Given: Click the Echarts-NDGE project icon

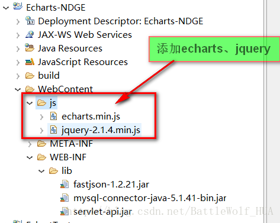Looking at the screenshot, I should (18, 7).
